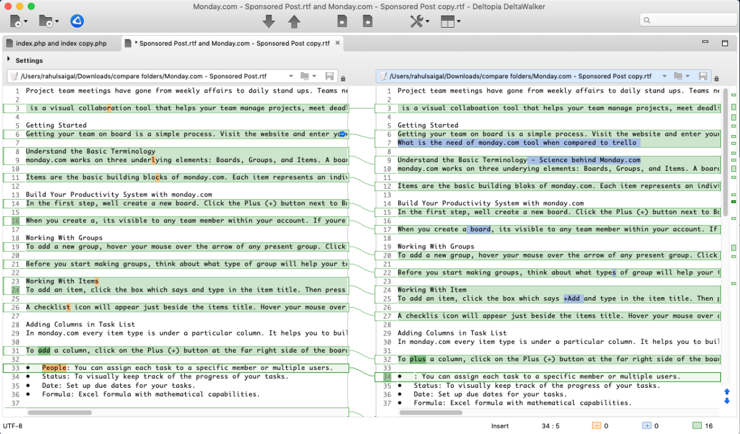
Task: Jump to previous difference with up arrow
Action: tap(294, 22)
